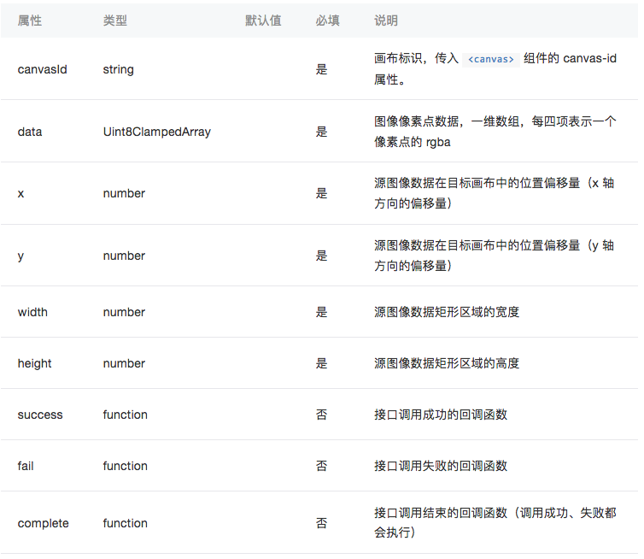The height and width of the screenshot is (559, 644).
Task: Click the x property name
Action: pos(21,193)
